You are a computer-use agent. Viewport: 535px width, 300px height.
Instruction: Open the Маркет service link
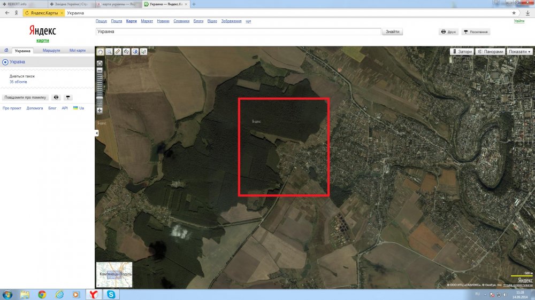147,21
